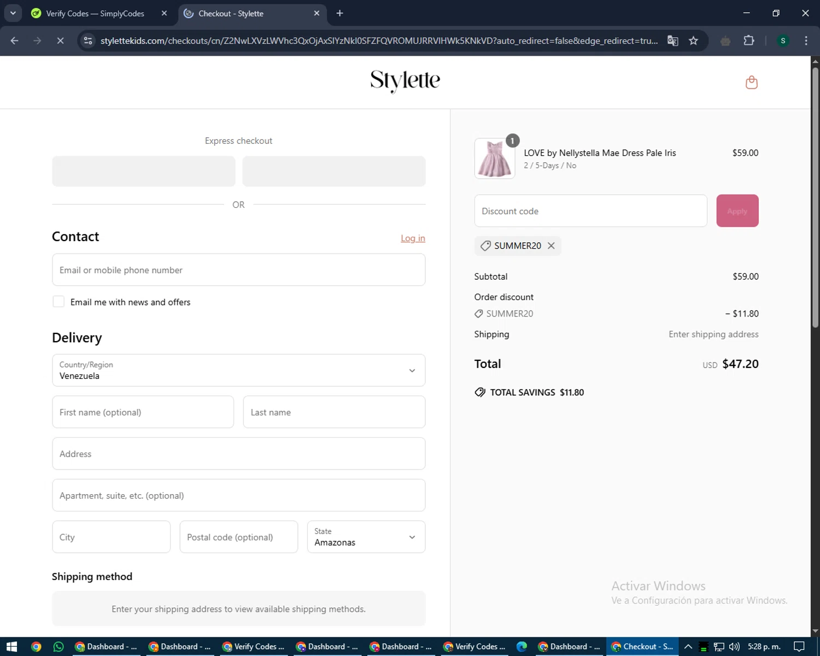Switch to the Verify Codes — SimplyCodes tab
Screen dimensions: 820x656
click(x=95, y=13)
